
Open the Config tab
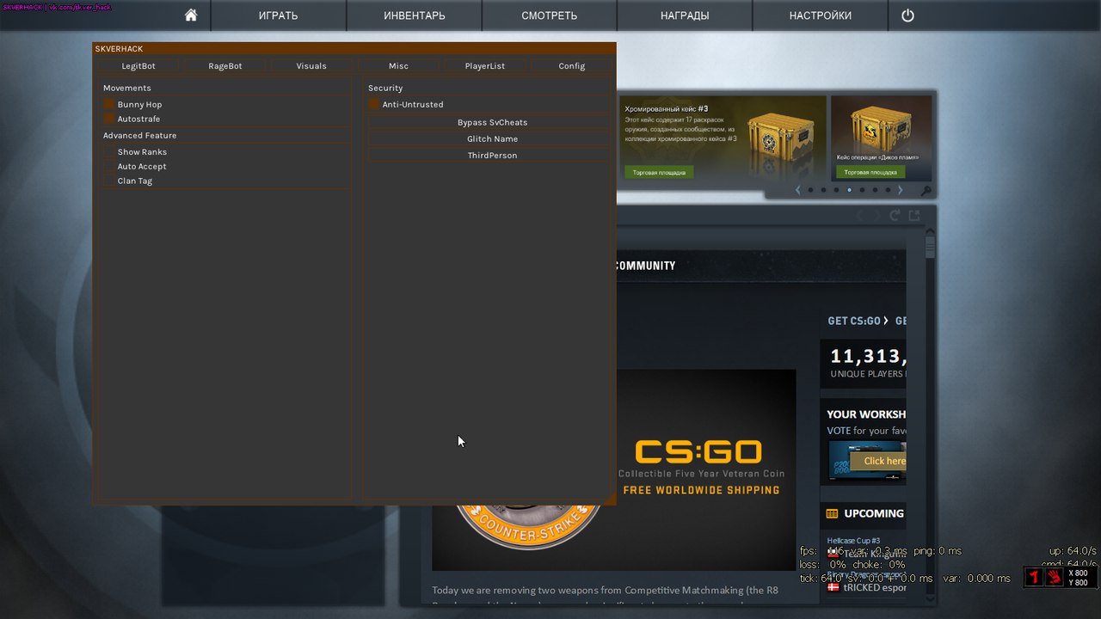pyautogui.click(x=572, y=66)
